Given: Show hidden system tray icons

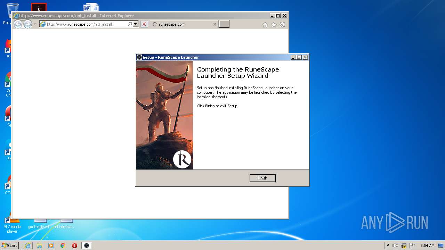Looking at the screenshot, I should click(x=388, y=245).
